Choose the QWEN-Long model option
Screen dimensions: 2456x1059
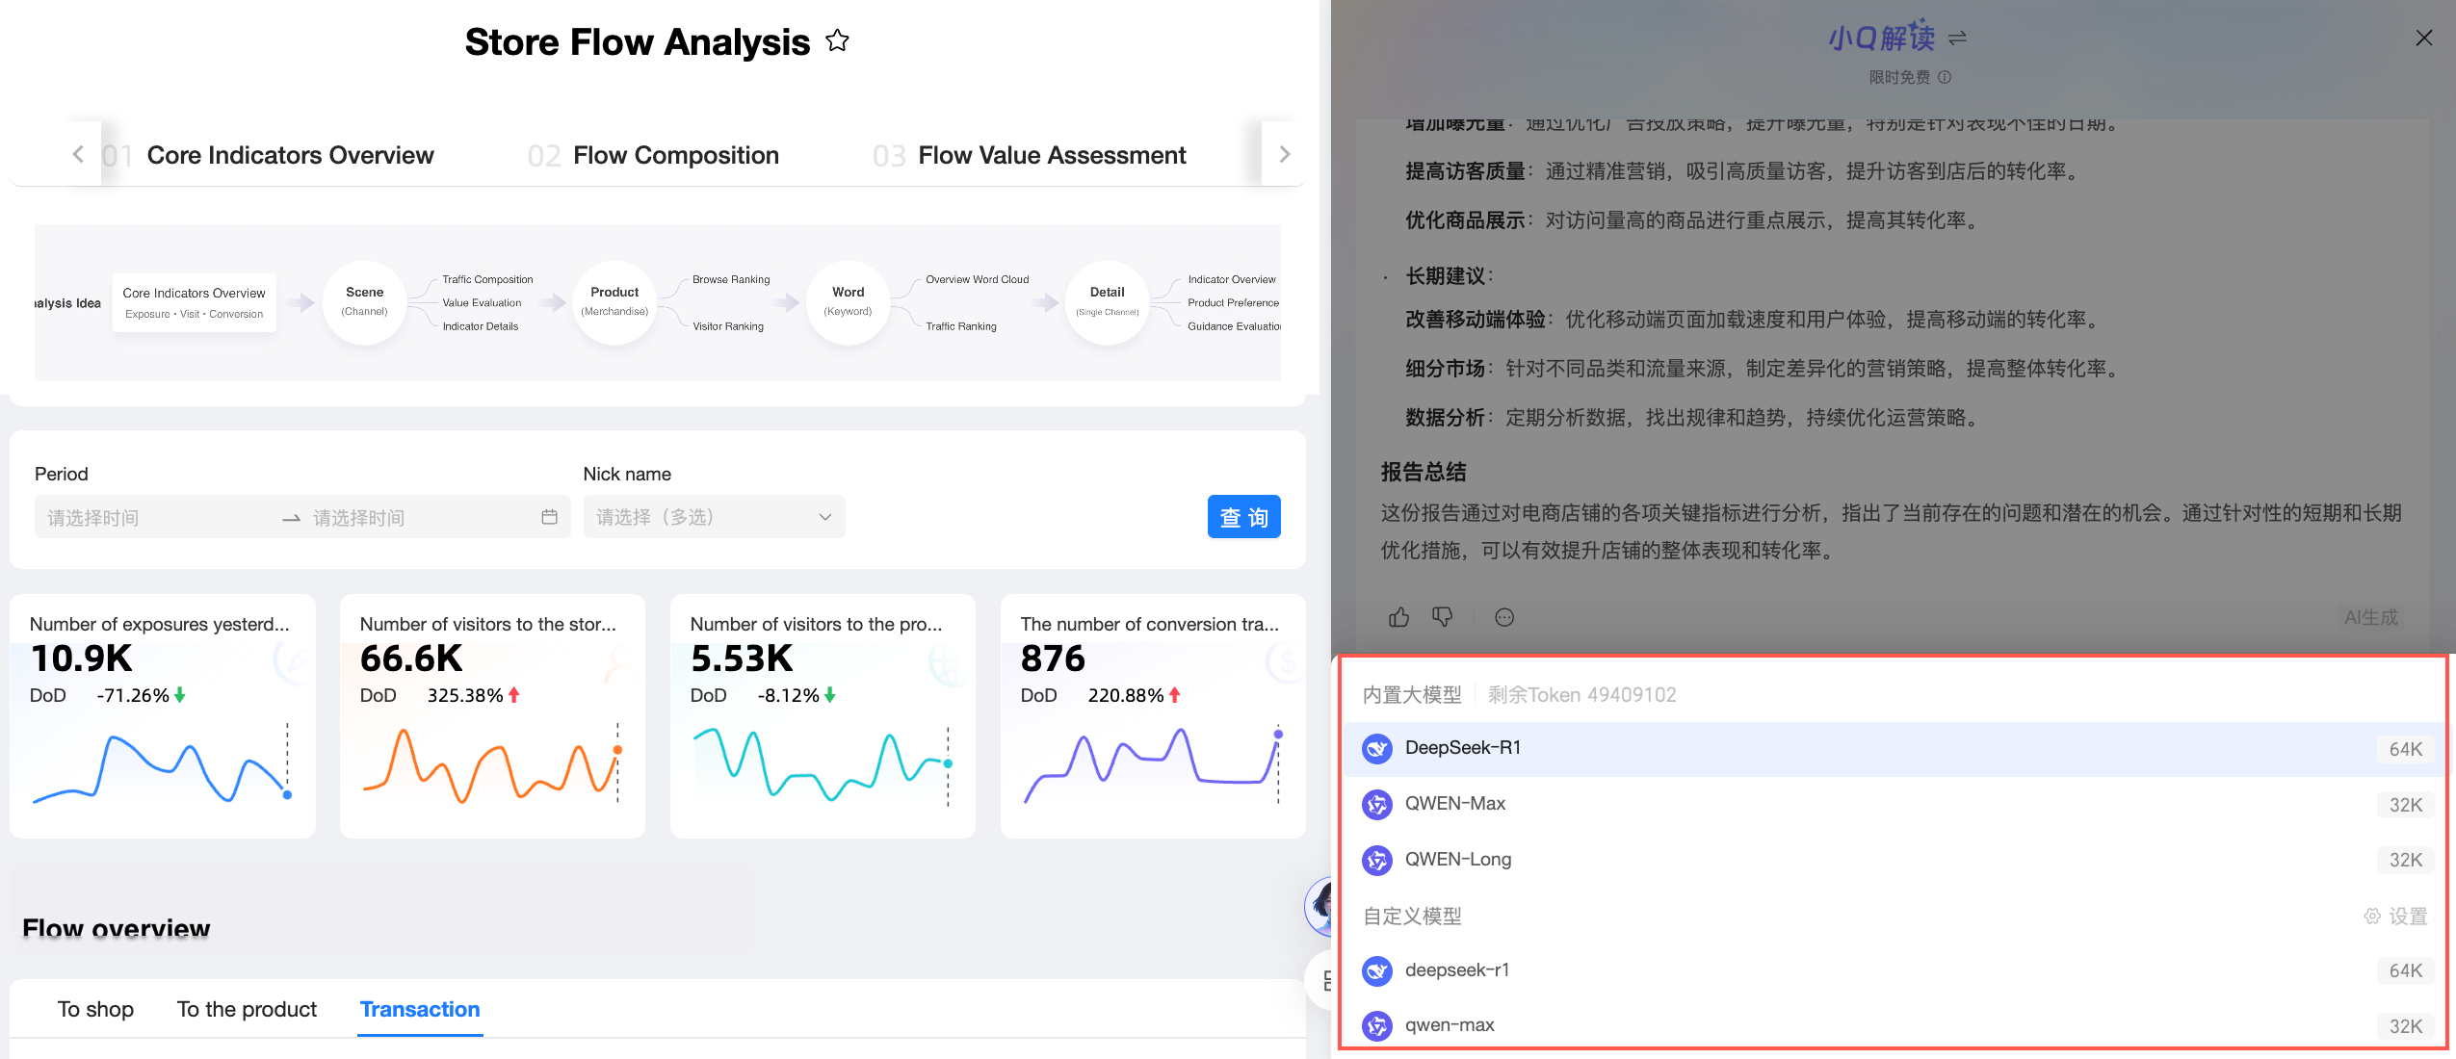pos(1457,860)
